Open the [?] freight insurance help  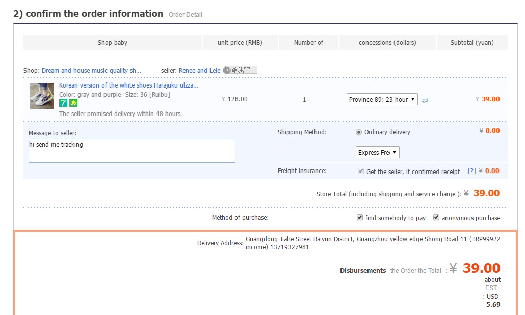pyautogui.click(x=471, y=171)
